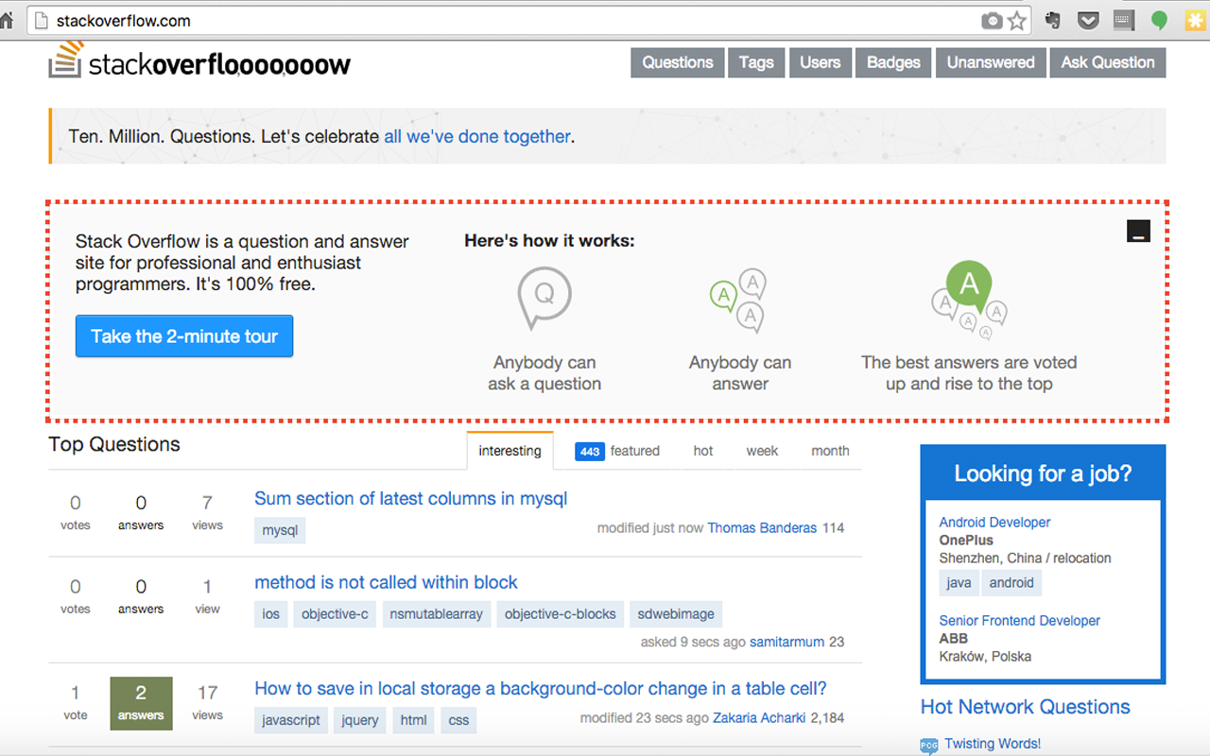
Task: Open the 'Twisting Words!' hot question
Action: tap(993, 744)
